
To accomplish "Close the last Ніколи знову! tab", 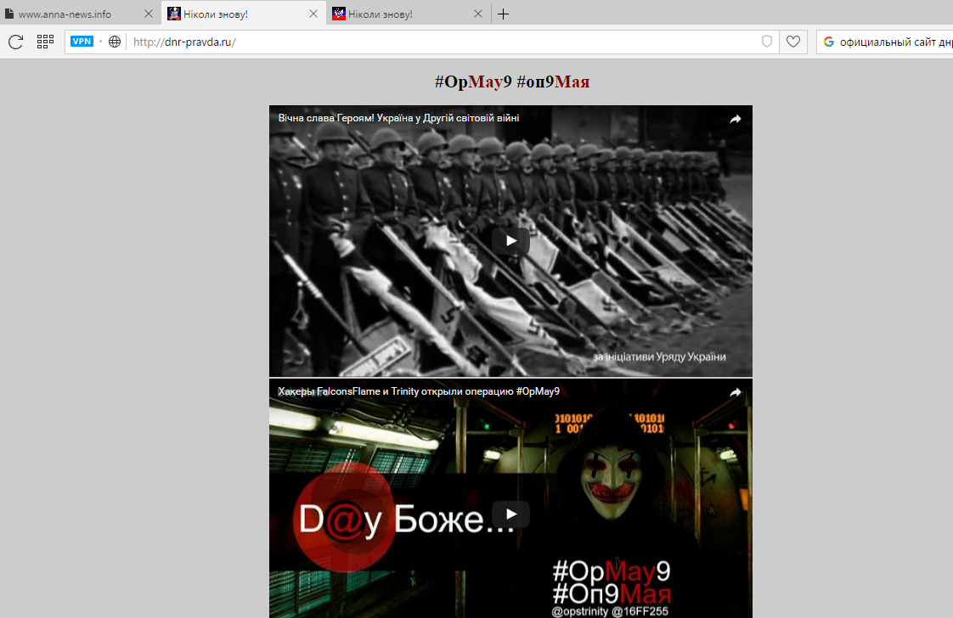I will click(477, 14).
